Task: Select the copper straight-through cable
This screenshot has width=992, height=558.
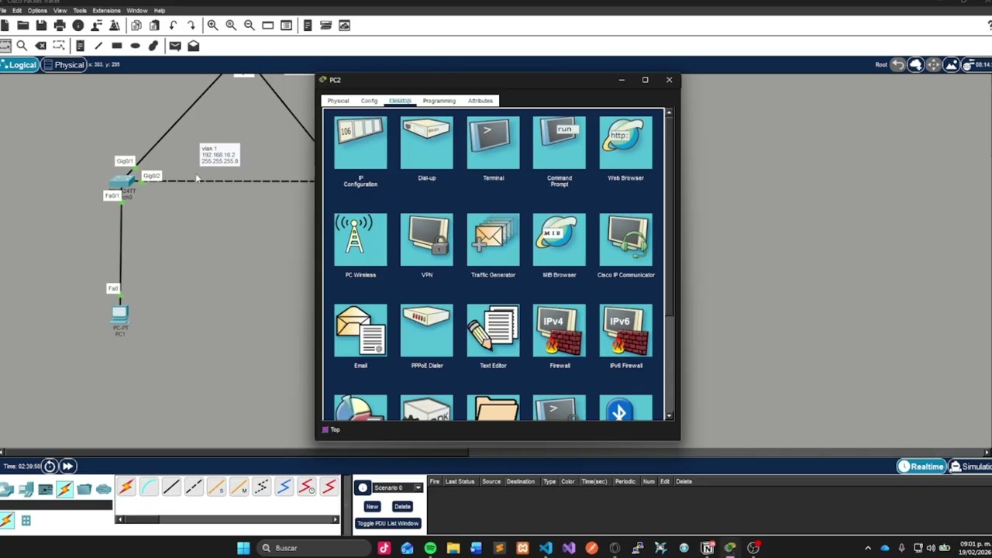Action: (171, 487)
